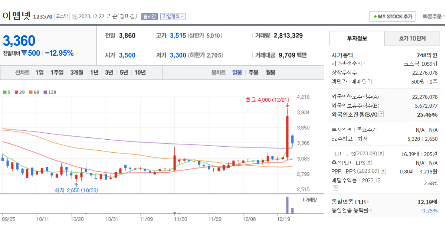The width and height of the screenshot is (446, 231).
Task: Select the 1주일 line chart period
Action: click(x=57, y=72)
